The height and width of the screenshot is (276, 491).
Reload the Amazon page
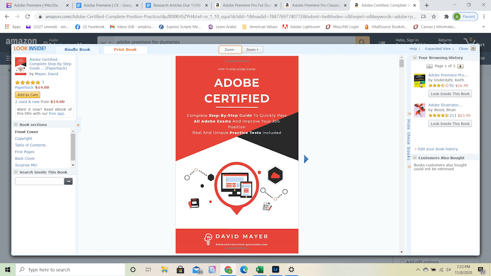(27, 17)
